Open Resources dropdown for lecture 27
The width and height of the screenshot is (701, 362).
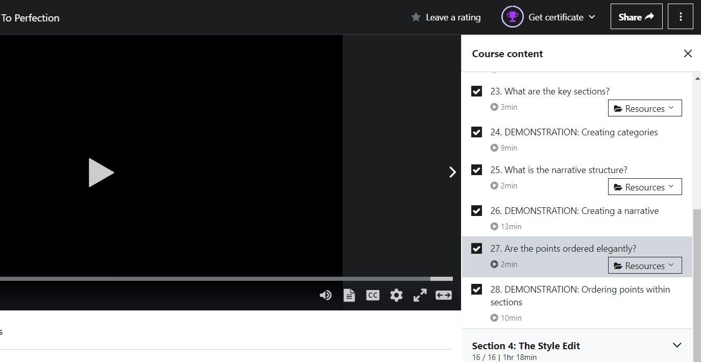(644, 266)
